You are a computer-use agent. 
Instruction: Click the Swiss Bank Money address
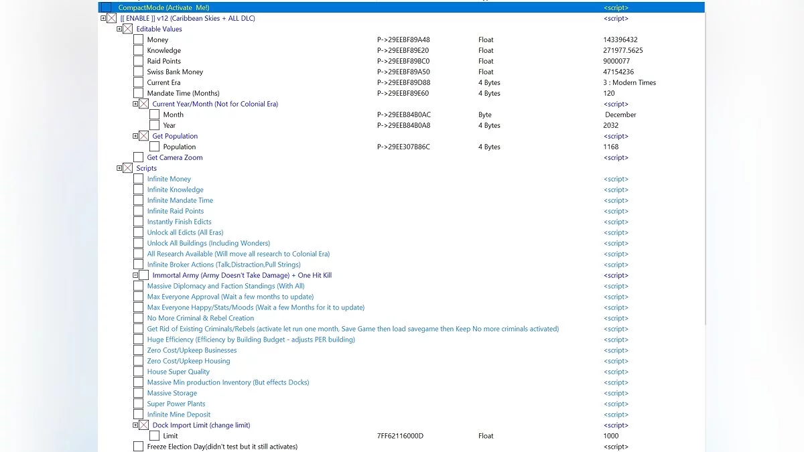click(403, 72)
